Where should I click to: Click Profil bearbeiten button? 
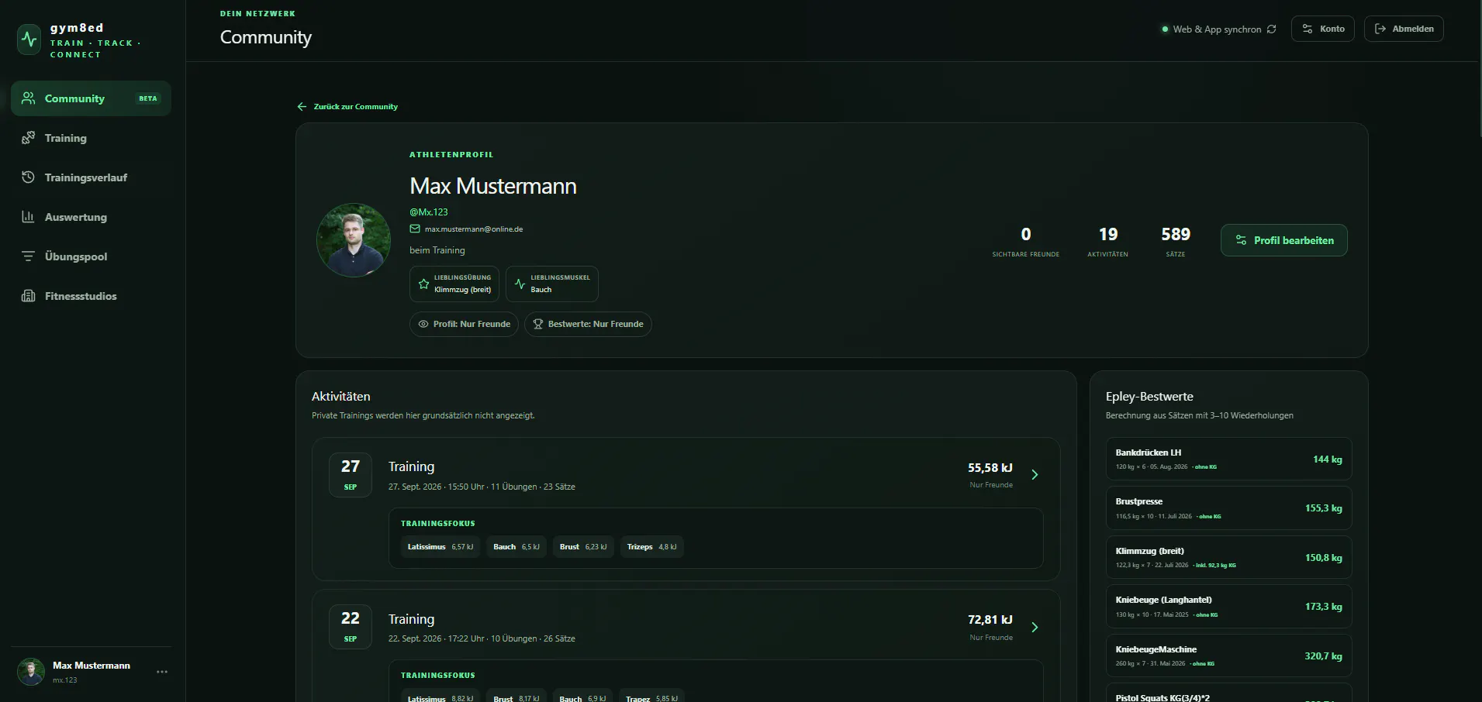pyautogui.click(x=1283, y=240)
